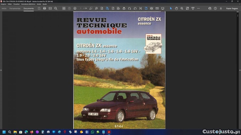Expand the left navigation pane
The height and width of the screenshot is (135, 241).
1,70
